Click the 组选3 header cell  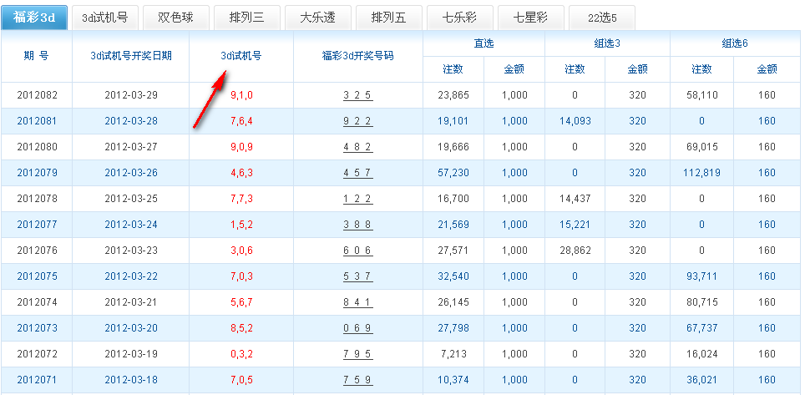pyautogui.click(x=607, y=43)
